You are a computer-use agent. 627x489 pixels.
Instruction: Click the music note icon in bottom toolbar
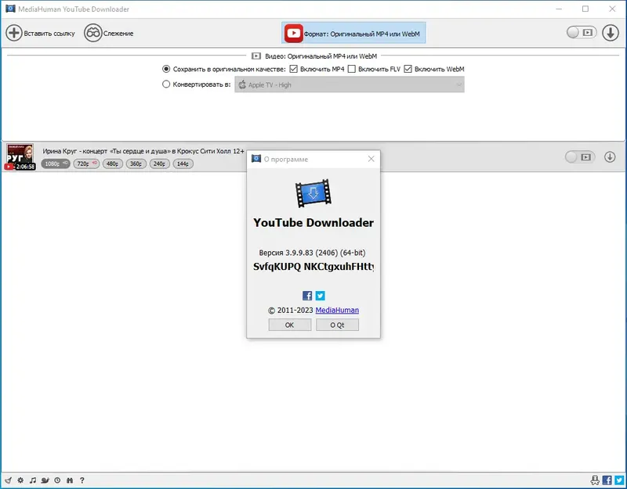click(x=33, y=480)
